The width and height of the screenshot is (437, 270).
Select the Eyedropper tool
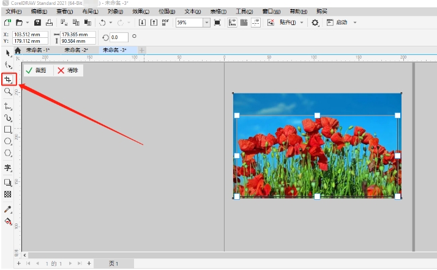(8, 210)
